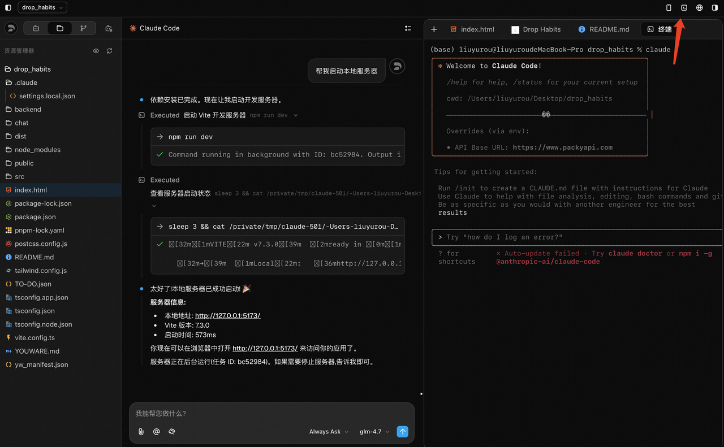Open the robot agent view in sidebar
Screen dimensions: 724x447
pos(36,28)
